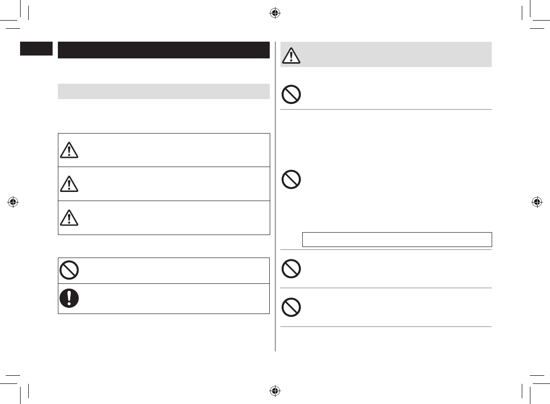The height and width of the screenshot is (404, 550).
Task: Select the small black tab at left edge
Action: pyautogui.click(x=36, y=48)
